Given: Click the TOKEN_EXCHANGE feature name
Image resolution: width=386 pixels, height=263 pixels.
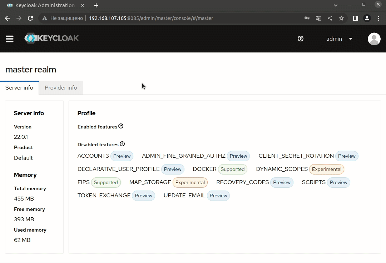Looking at the screenshot, I should point(104,196).
